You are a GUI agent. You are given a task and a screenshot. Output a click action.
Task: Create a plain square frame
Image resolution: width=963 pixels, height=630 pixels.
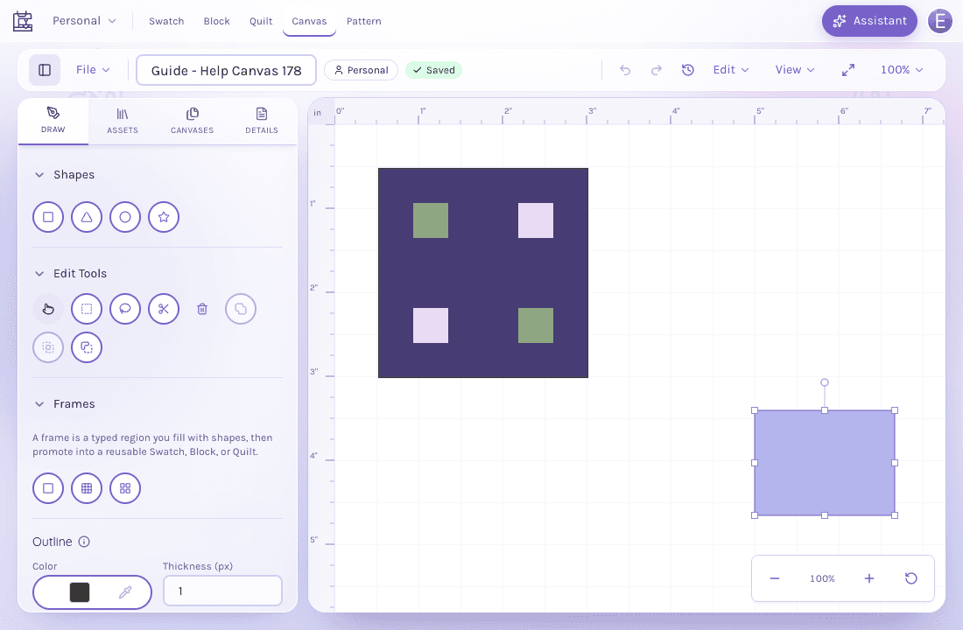48,488
